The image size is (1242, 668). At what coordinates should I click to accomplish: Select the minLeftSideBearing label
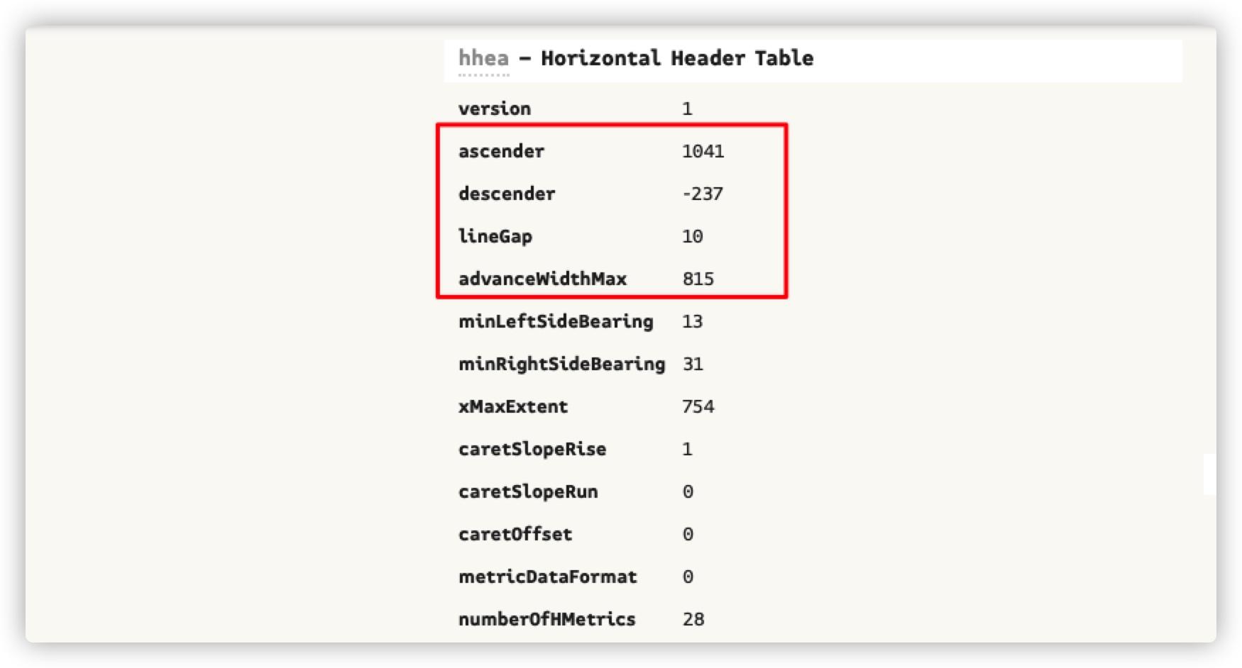coord(556,321)
